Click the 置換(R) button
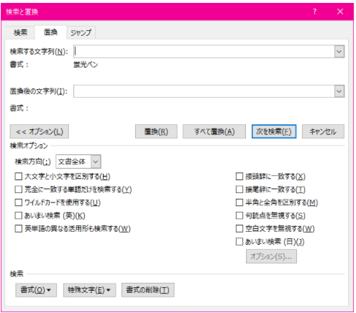Image resolution: width=356 pixels, height=313 pixels. point(156,131)
